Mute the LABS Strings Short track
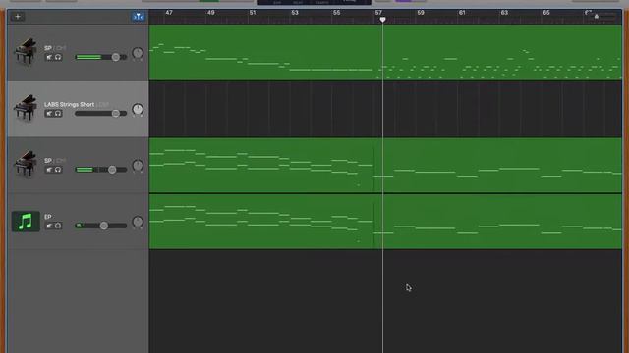629x353 pixels. point(49,114)
